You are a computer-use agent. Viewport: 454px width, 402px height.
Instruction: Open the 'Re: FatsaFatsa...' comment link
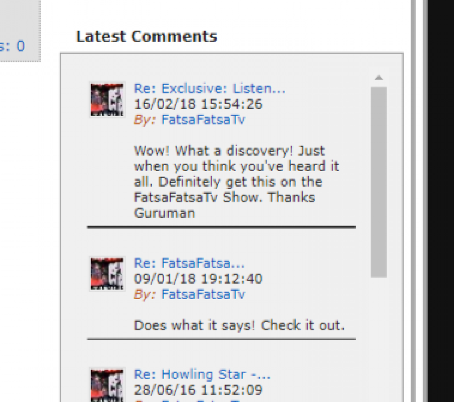[x=189, y=263]
